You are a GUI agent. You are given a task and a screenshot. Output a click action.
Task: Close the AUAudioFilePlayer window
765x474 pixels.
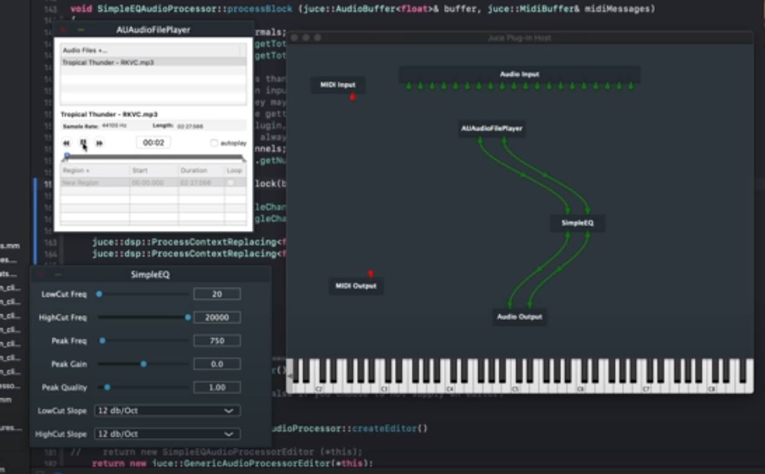(63, 30)
